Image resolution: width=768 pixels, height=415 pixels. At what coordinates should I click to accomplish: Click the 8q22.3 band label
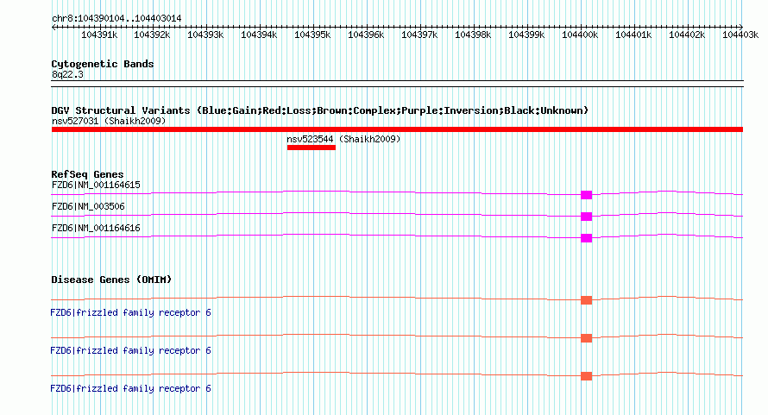pos(67,74)
